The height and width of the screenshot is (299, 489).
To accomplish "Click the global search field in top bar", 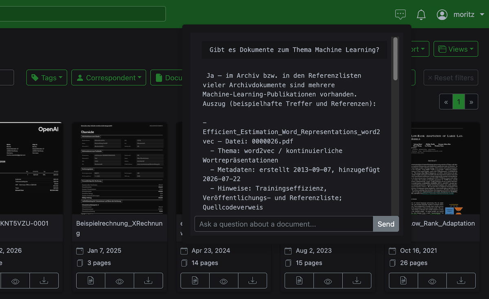I will coord(83,13).
